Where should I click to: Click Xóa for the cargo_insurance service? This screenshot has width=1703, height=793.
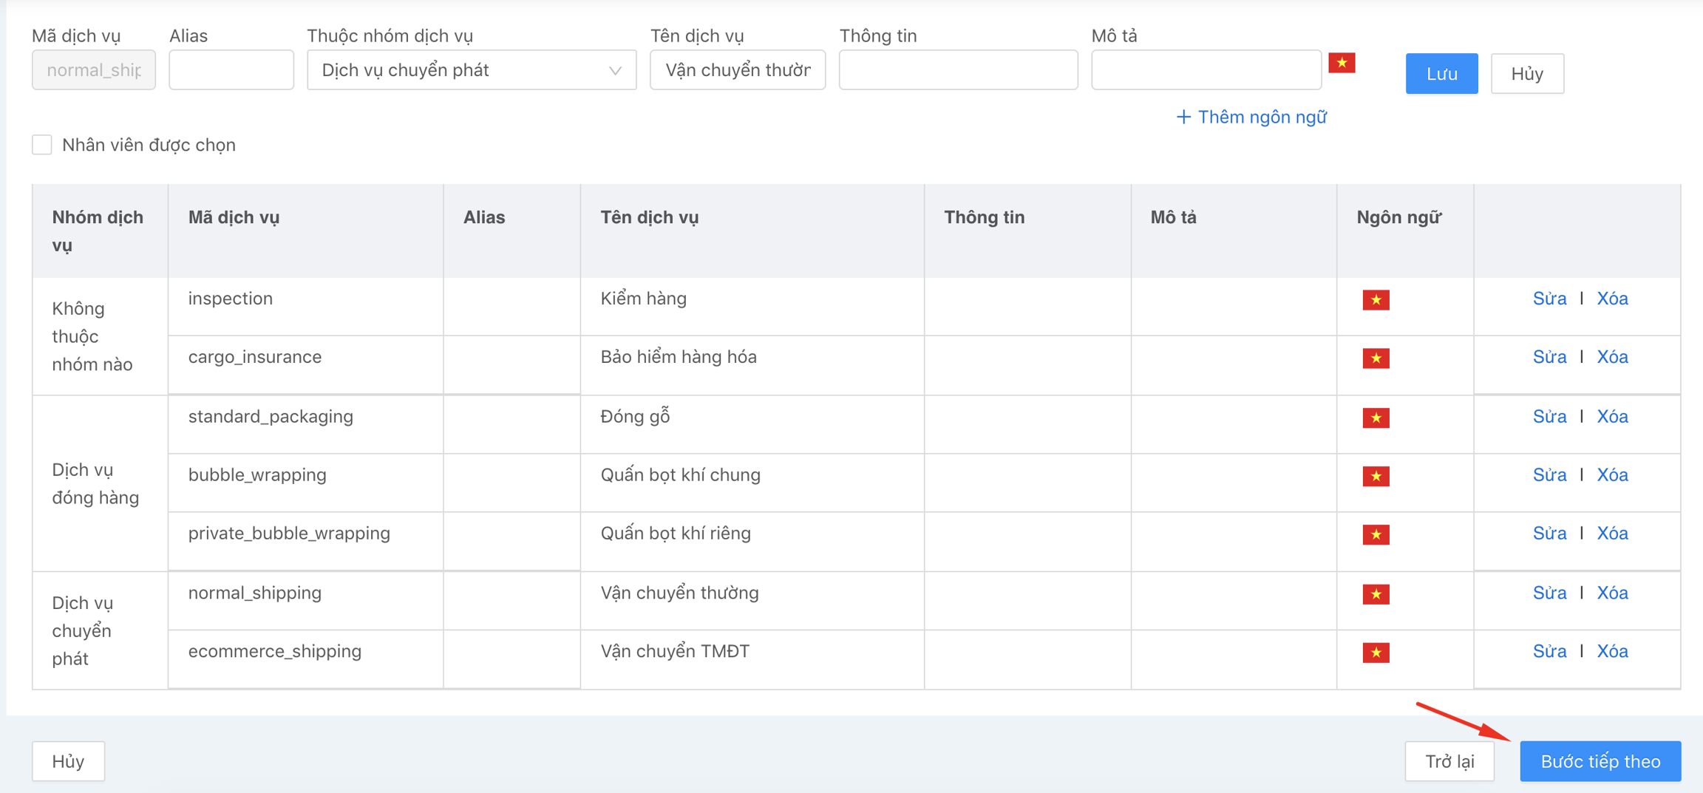(1612, 357)
